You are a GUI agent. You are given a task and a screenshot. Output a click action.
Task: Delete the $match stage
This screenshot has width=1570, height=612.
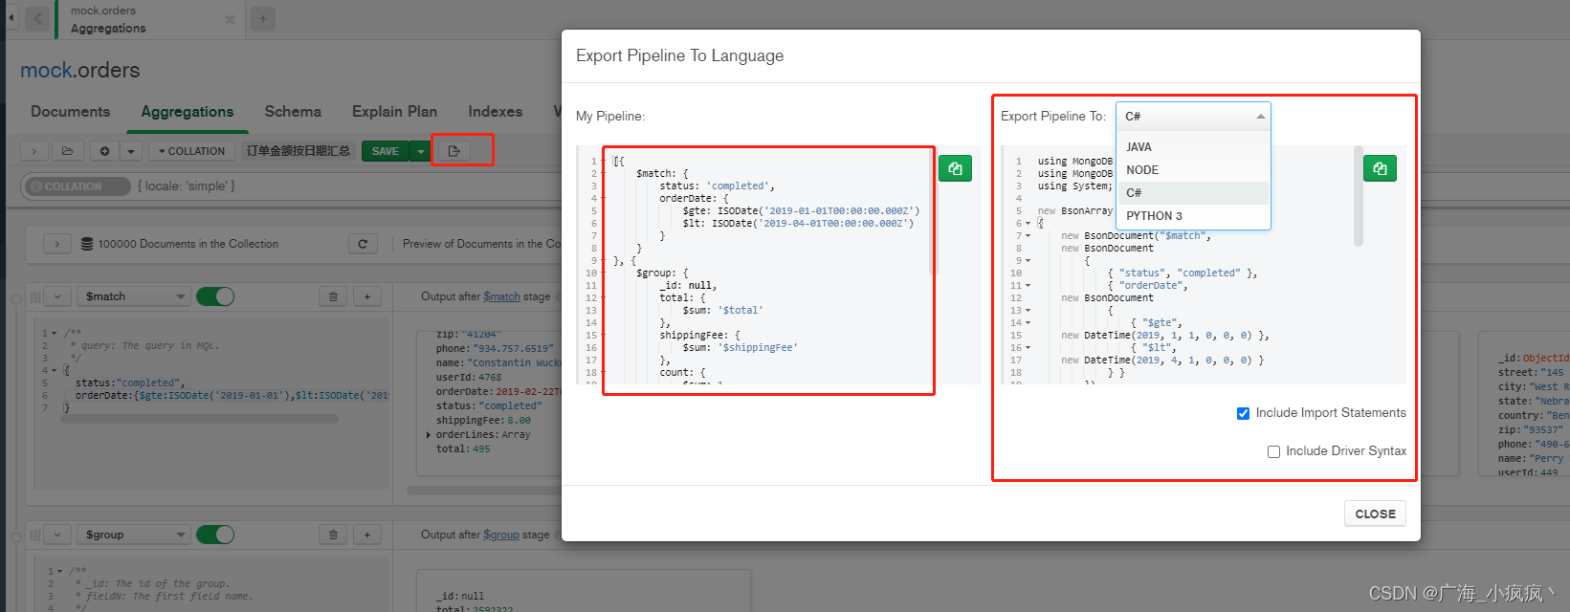[x=333, y=296]
